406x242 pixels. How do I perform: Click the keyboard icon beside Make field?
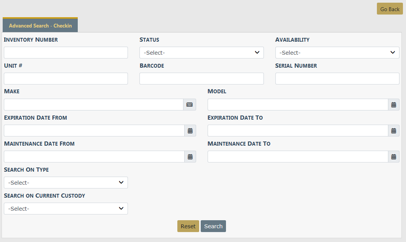click(190, 105)
